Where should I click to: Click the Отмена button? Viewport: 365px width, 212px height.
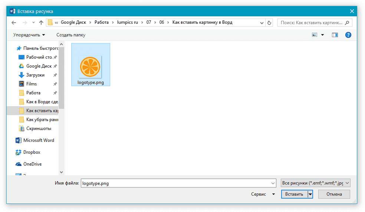pyautogui.click(x=334, y=194)
